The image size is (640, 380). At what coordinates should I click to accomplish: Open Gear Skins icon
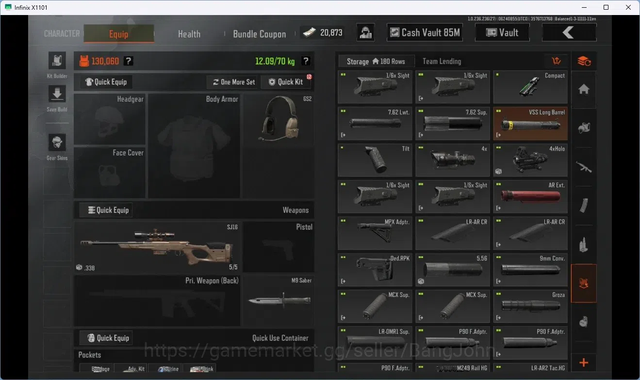point(57,143)
